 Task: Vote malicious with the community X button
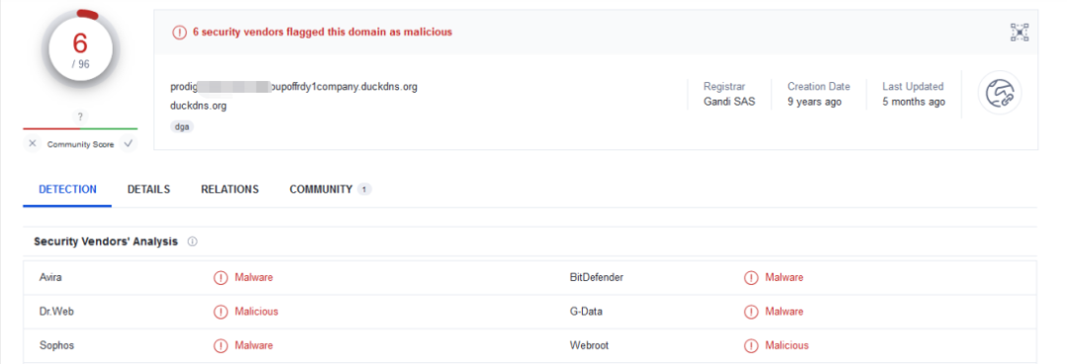pyautogui.click(x=32, y=144)
